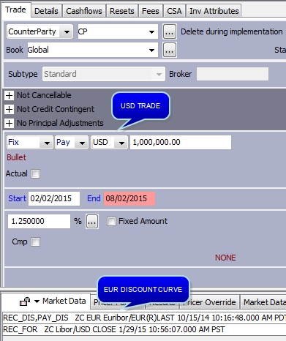Open the USD currency dropdown

point(109,142)
